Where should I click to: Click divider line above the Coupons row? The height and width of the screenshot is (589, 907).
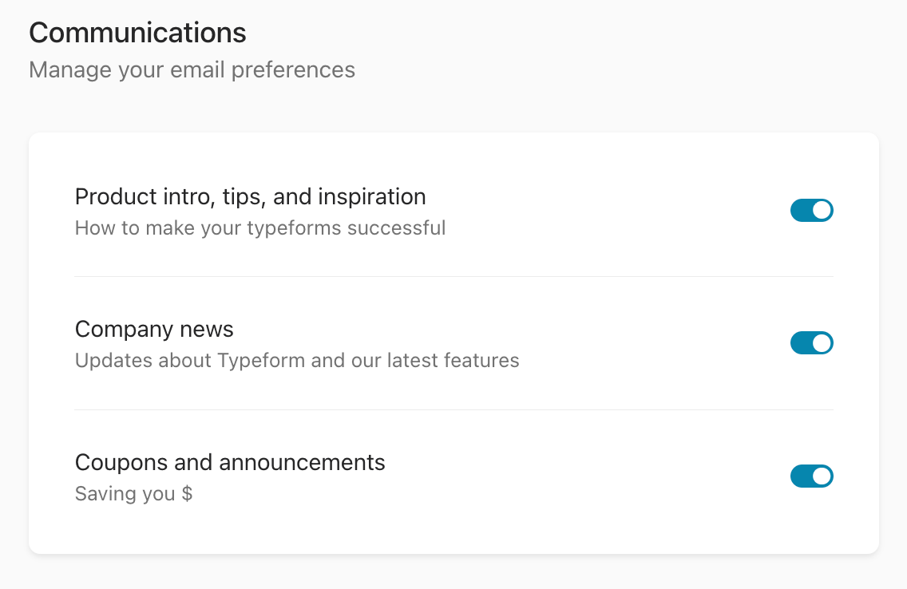coord(453,410)
